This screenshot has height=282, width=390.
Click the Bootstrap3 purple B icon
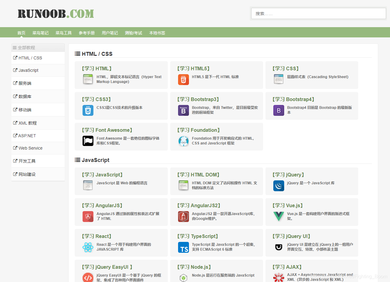pyautogui.click(x=183, y=110)
